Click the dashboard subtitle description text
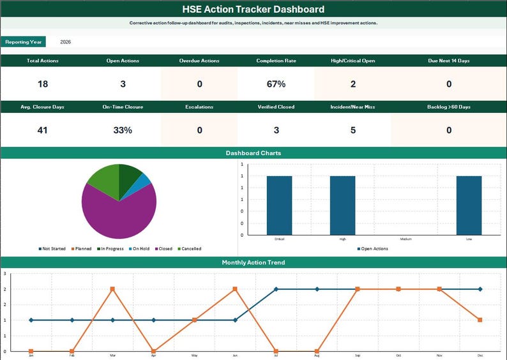507x360 pixels. tap(253, 23)
